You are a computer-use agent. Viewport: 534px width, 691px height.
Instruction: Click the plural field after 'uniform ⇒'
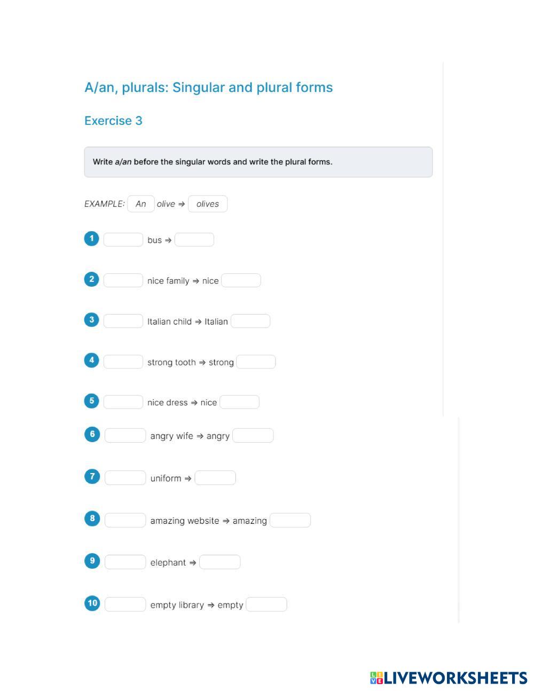[x=215, y=478]
